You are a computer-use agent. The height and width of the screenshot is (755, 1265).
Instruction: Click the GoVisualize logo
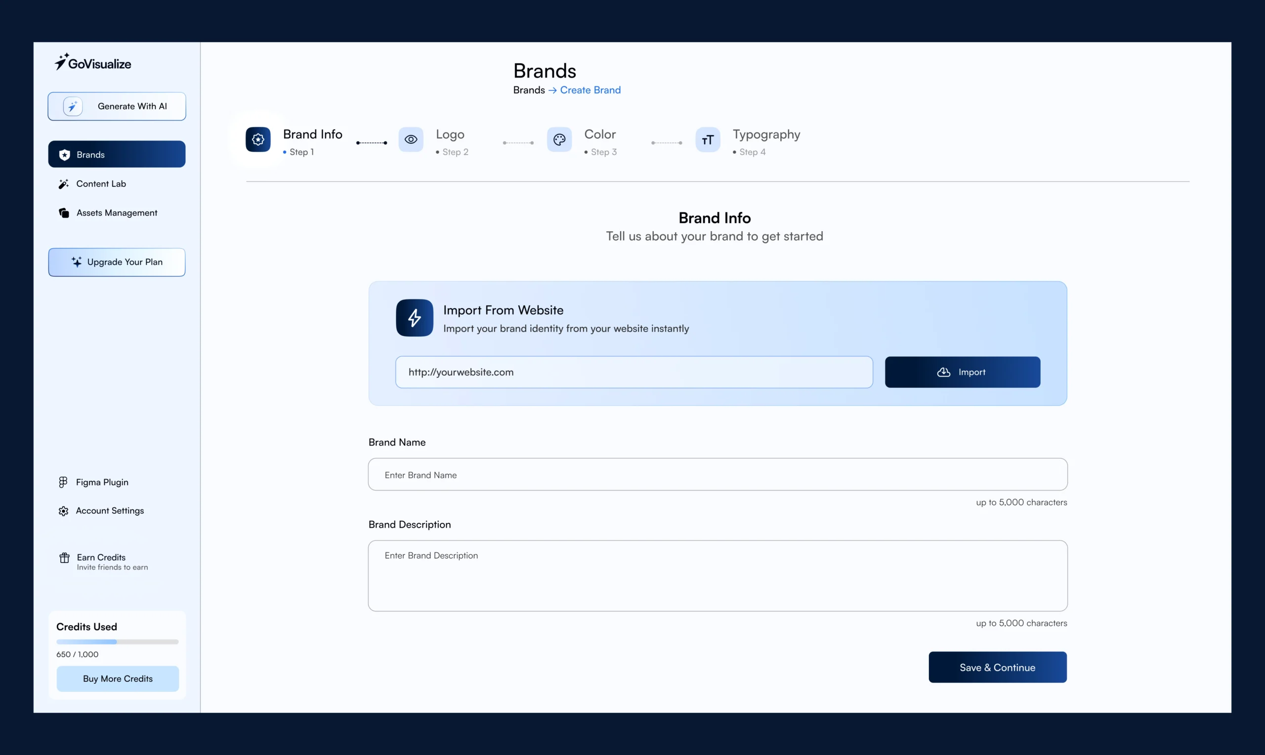(x=93, y=63)
